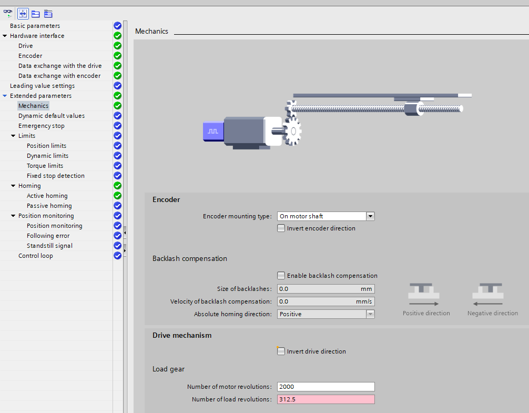Screen dimensions: 529x413
Task: Click the single folder toolbar icon
Action: [35, 14]
